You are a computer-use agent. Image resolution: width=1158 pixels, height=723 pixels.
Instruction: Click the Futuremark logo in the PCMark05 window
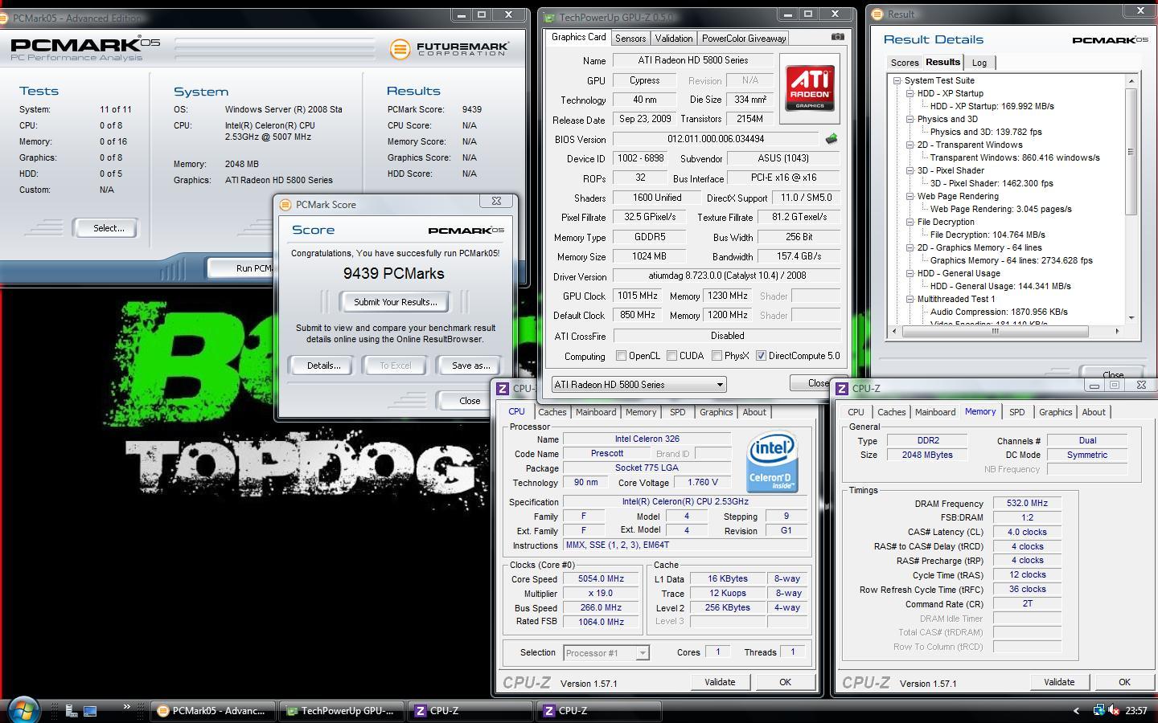point(450,49)
